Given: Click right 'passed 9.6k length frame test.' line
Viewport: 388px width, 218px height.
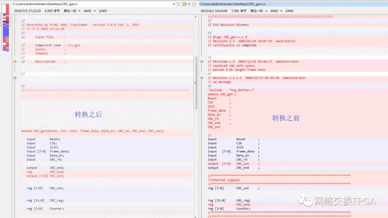Looking at the screenshot, I should [x=237, y=70].
